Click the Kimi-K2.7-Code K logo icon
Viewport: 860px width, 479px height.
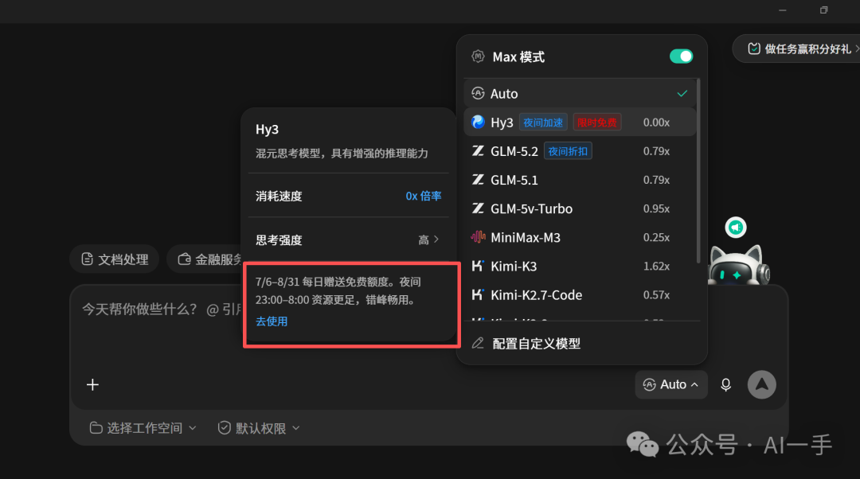pos(478,294)
